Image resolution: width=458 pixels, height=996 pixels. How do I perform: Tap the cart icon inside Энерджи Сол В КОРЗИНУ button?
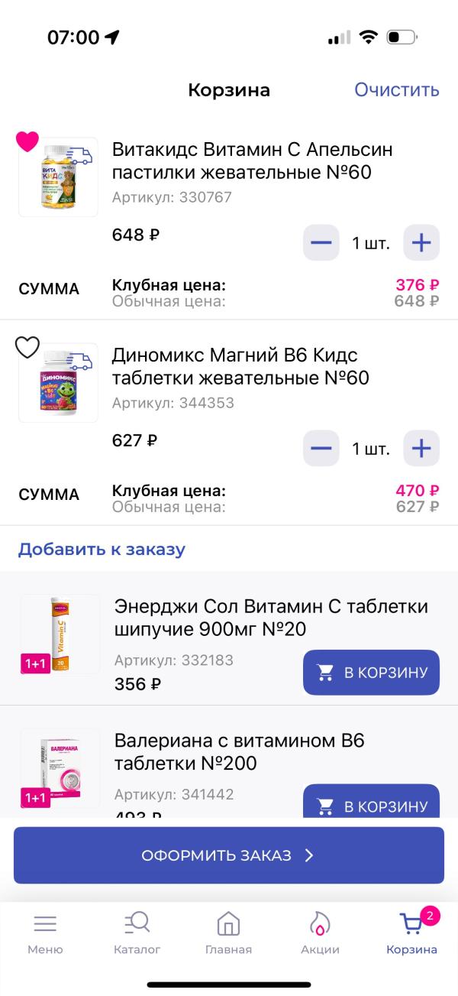click(x=325, y=672)
